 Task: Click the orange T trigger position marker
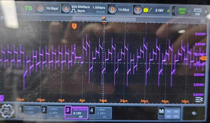(74, 26)
